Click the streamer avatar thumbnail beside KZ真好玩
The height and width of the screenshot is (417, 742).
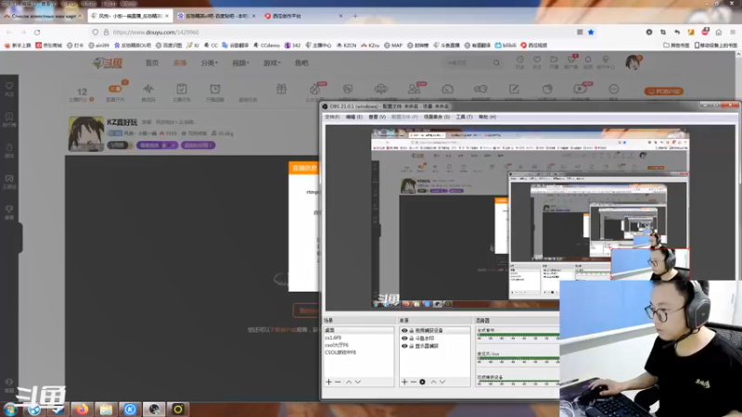[x=85, y=133]
